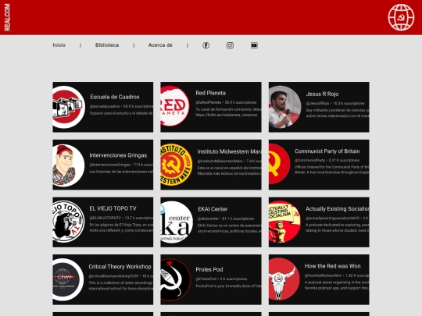Click the @CommunistParty handle text
The image size is (422, 316).
click(x=309, y=161)
